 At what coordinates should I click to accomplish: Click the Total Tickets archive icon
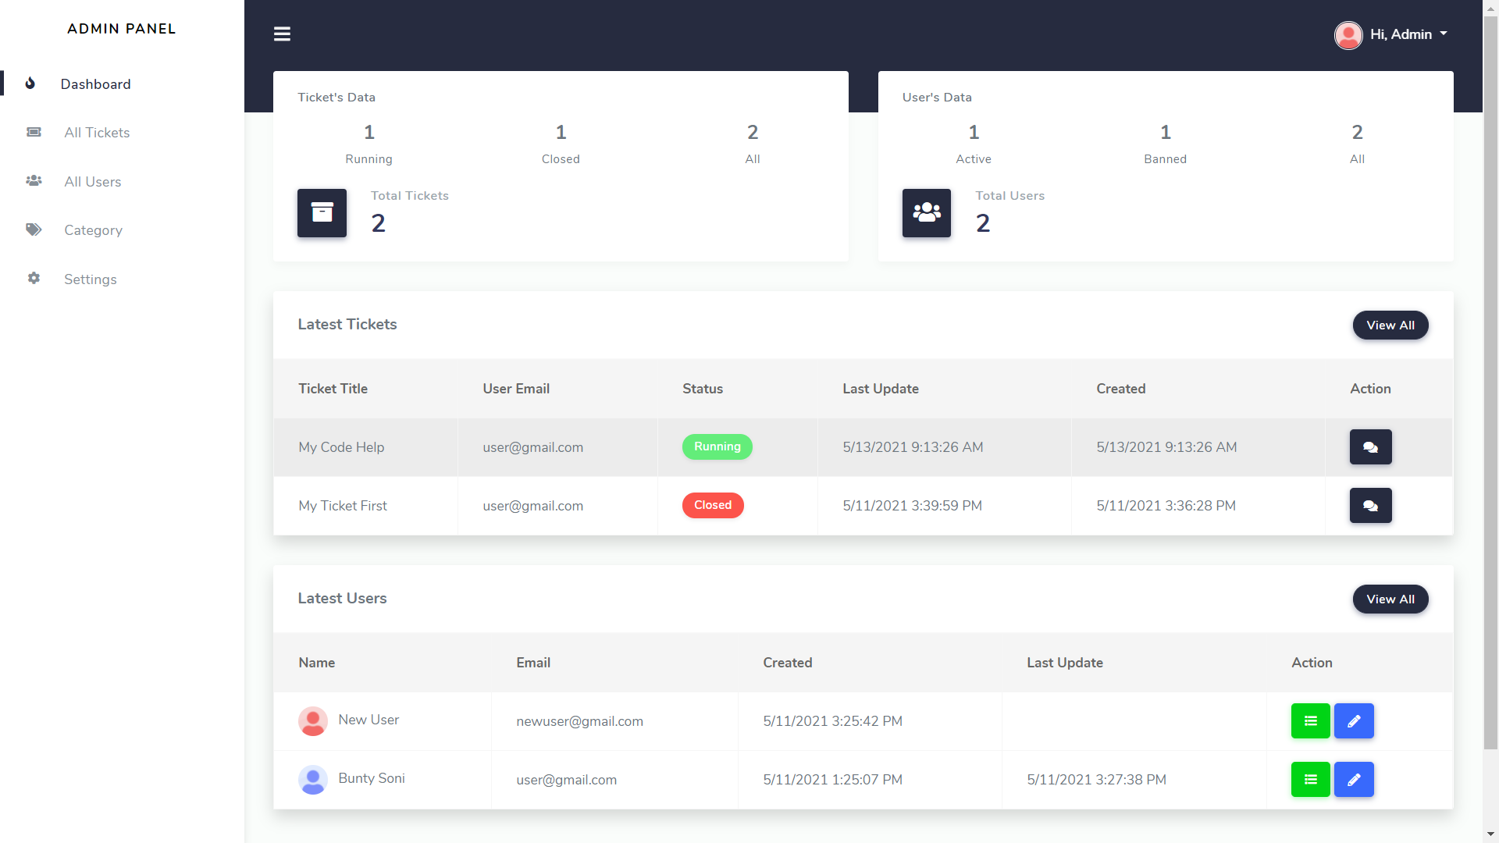click(322, 212)
